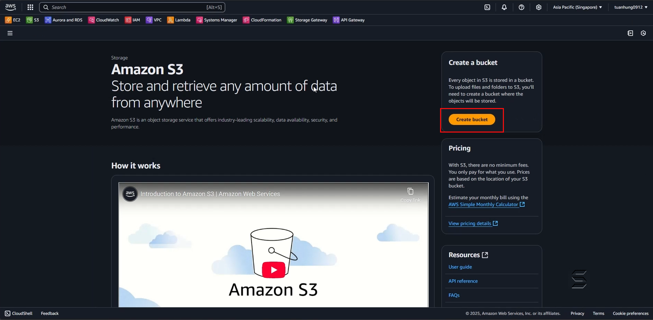
Task: Open the IAM shortcut
Action: [x=133, y=20]
